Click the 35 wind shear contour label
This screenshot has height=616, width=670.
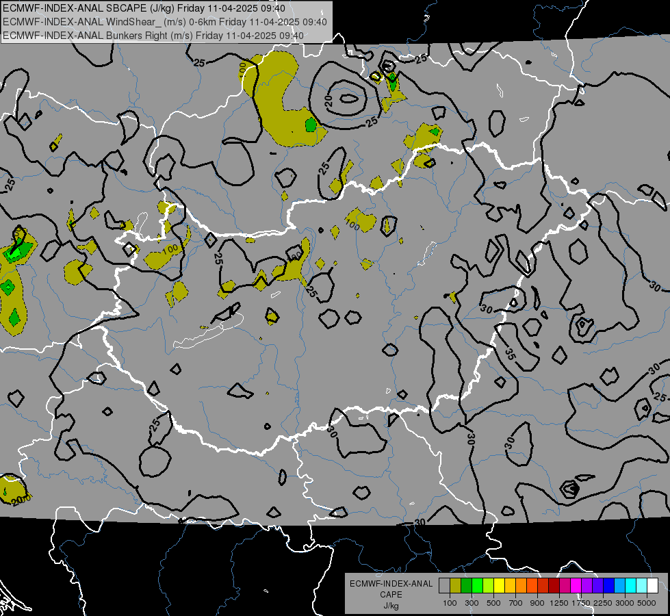[509, 354]
